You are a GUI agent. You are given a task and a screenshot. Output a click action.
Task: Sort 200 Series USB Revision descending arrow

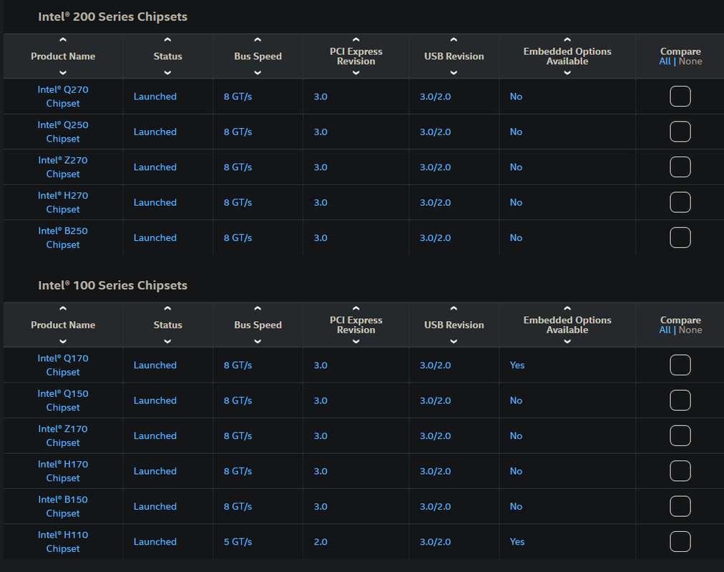[454, 72]
